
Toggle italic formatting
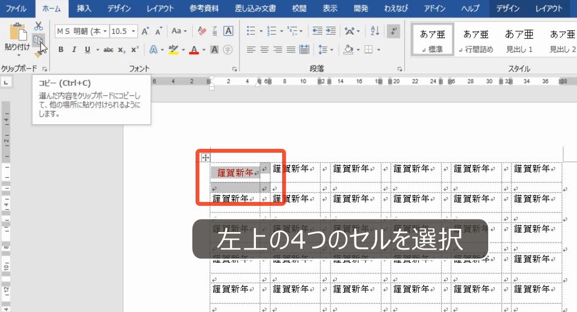74,50
